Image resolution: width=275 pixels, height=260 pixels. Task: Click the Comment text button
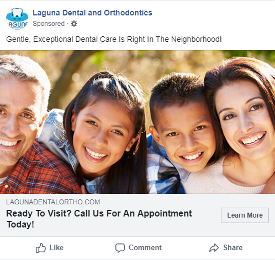tap(145, 247)
